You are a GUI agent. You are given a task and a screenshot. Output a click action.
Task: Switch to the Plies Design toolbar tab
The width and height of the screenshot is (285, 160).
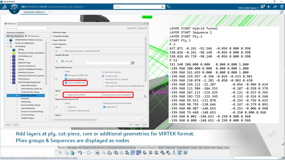pyautogui.click(x=72, y=148)
